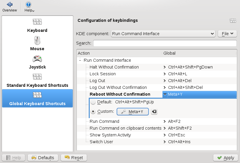Screen dimensions: 240x163
Task: Select the Keyboard icon in sidebar
Action: [37, 22]
